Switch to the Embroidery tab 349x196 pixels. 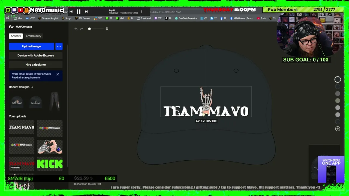point(34,36)
